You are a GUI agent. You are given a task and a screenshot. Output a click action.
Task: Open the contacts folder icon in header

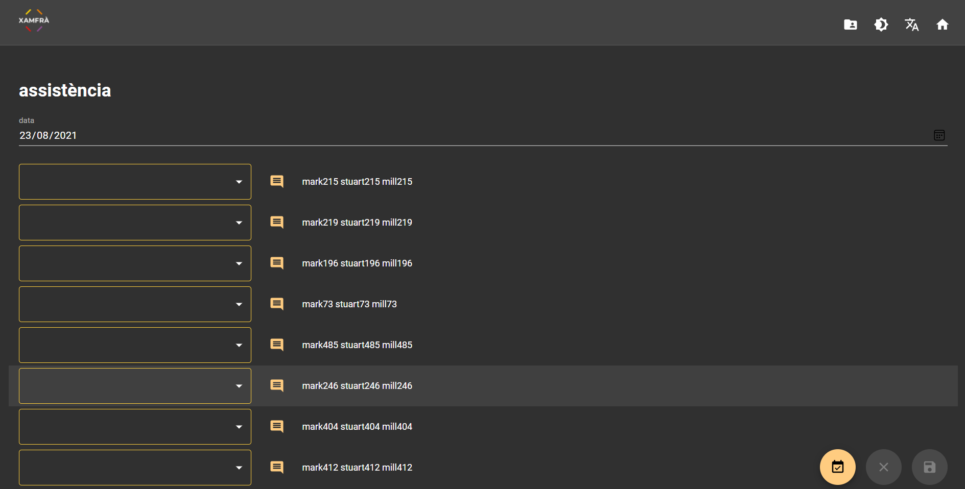tap(851, 25)
